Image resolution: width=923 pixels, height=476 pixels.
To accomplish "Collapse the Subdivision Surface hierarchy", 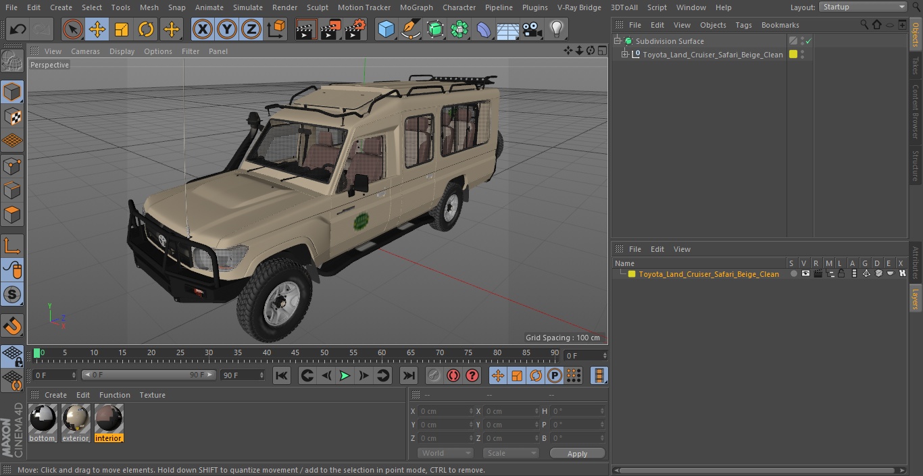I will [617, 41].
